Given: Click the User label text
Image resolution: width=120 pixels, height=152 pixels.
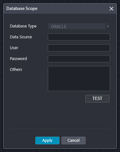Looking at the screenshot, I should click(x=14, y=48).
